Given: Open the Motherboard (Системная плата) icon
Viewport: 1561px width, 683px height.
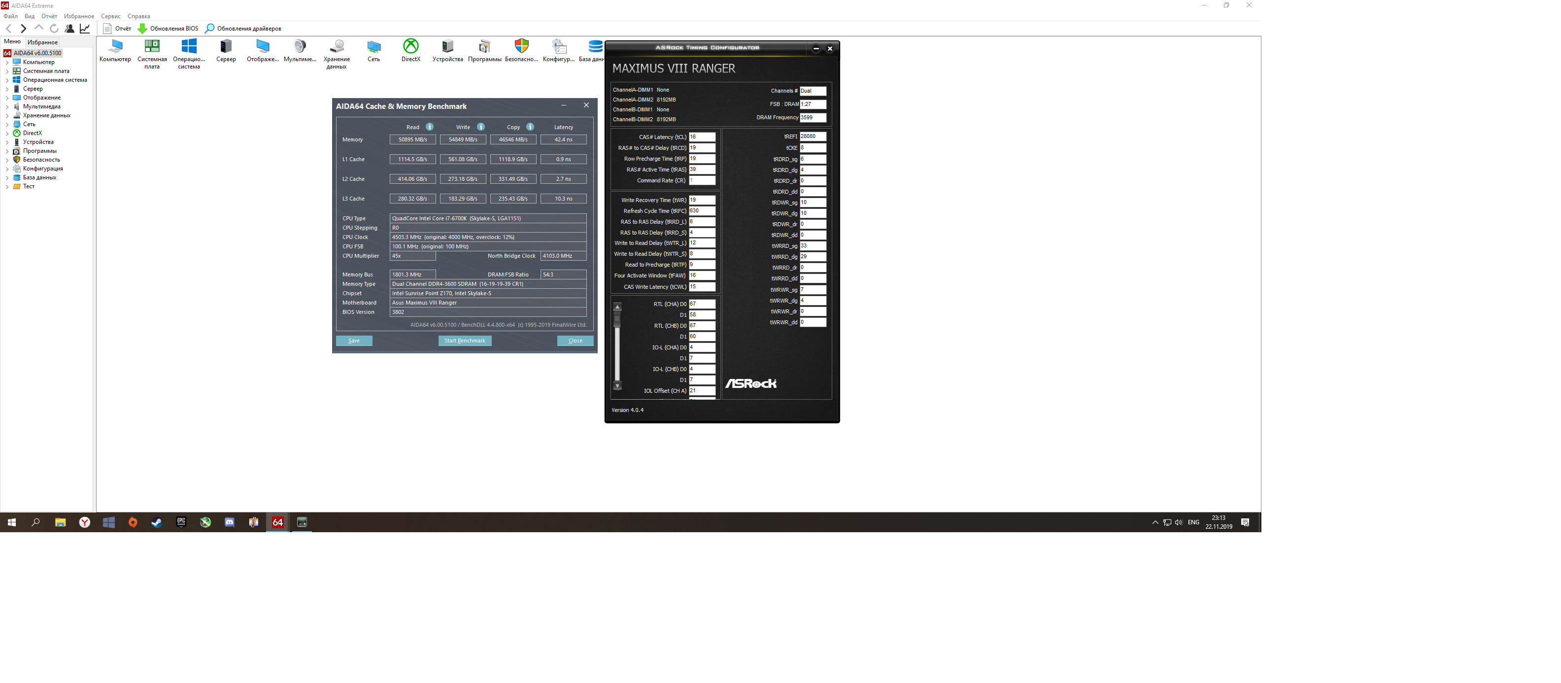Looking at the screenshot, I should tap(151, 47).
